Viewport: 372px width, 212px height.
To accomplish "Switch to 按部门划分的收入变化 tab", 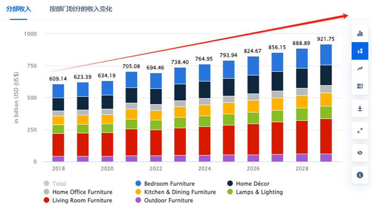I will 81,9.
